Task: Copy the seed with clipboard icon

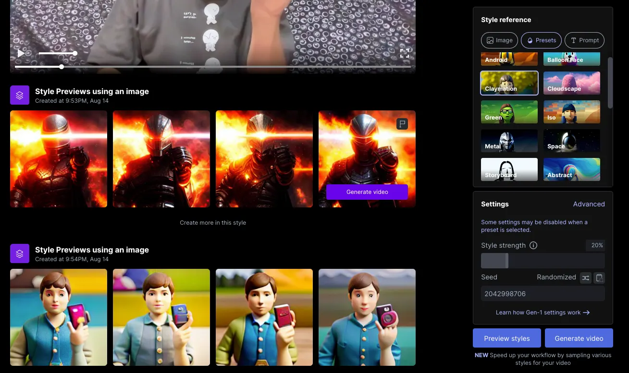Action: click(x=599, y=277)
